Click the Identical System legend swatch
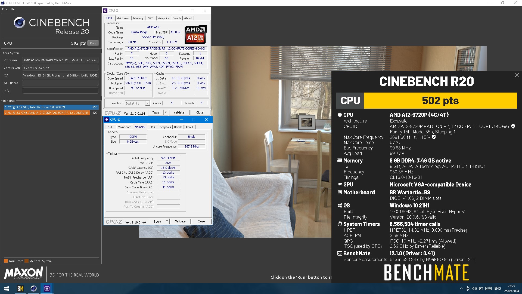The height and width of the screenshot is (294, 522). point(26,261)
